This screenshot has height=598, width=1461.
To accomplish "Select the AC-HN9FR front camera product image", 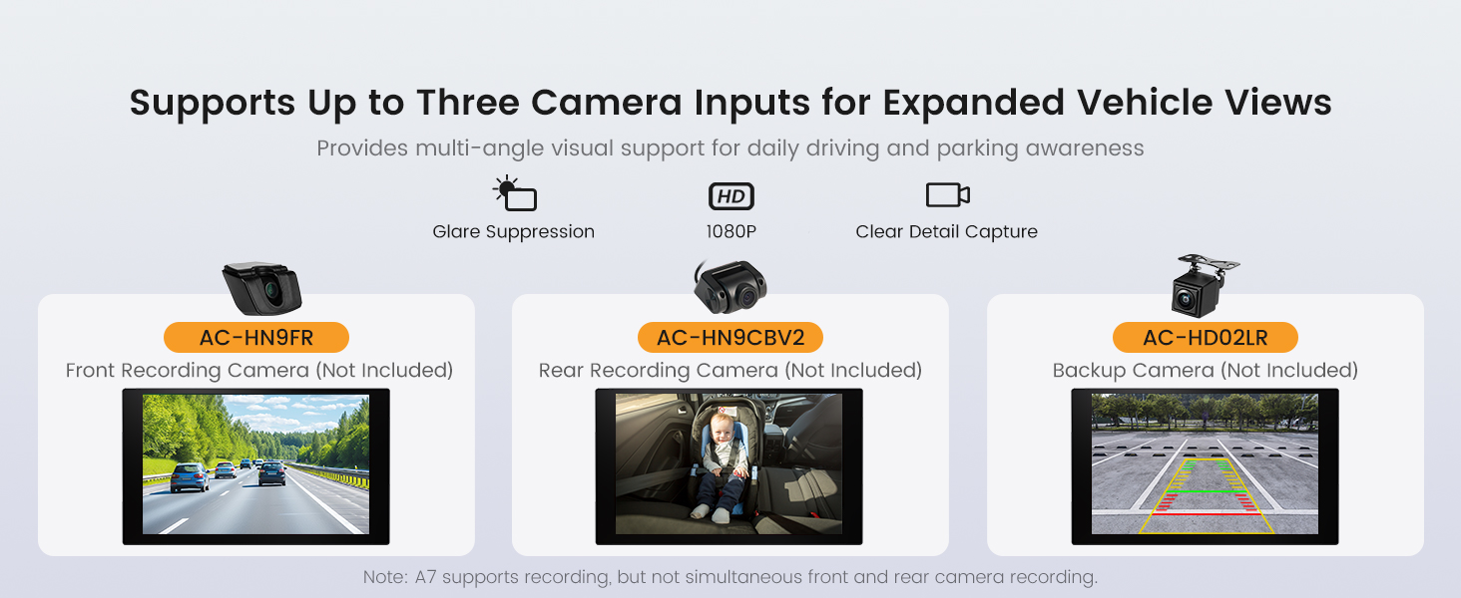I will tap(261, 288).
